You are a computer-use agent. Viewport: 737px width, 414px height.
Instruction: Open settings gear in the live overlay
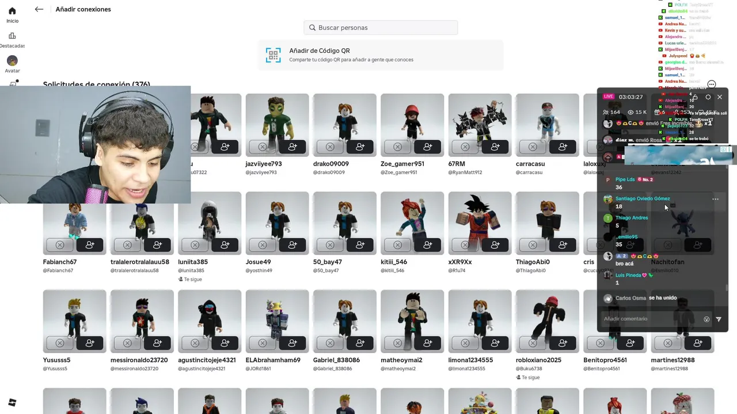pyautogui.click(x=708, y=97)
